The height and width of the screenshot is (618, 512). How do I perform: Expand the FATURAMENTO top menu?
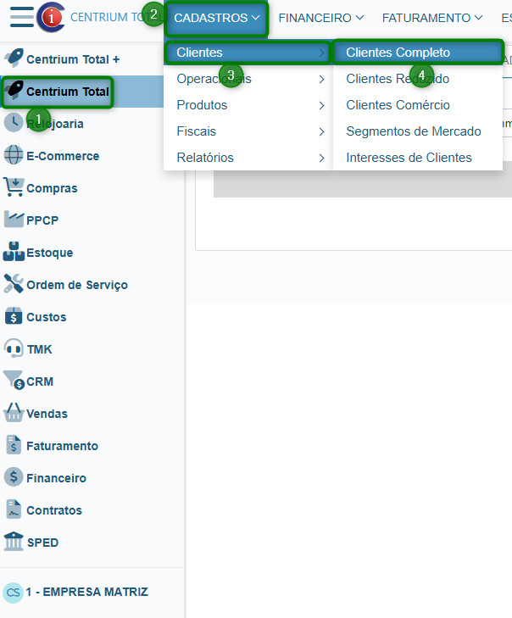coord(432,18)
